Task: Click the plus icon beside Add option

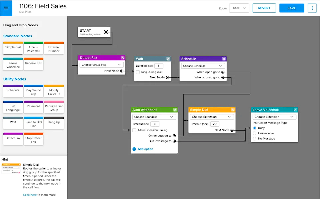Action: (134, 149)
